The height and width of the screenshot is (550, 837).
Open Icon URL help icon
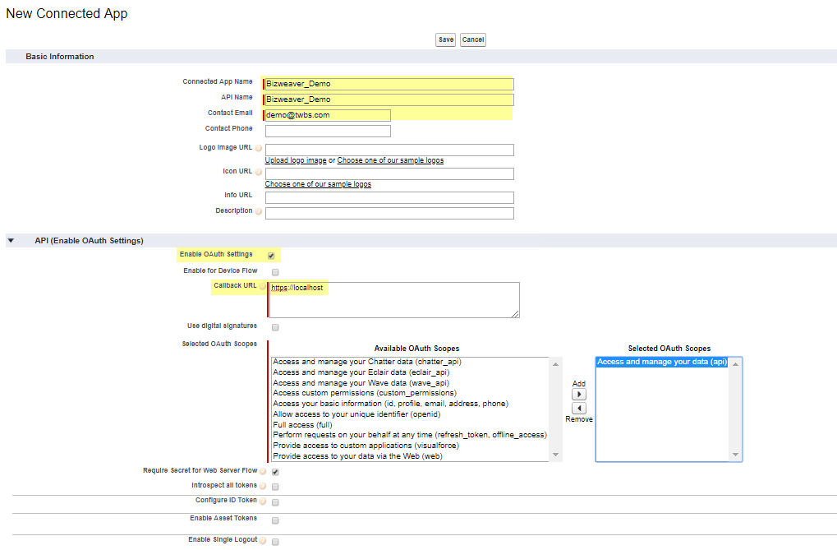[x=259, y=172]
